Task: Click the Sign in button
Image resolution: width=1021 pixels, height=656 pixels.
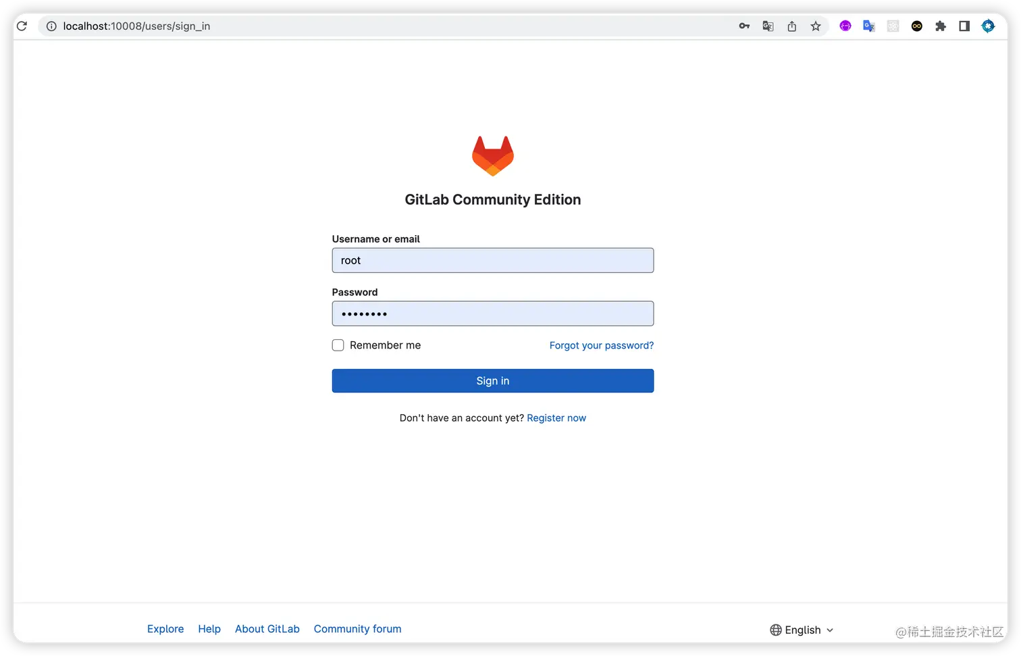Action: [493, 381]
